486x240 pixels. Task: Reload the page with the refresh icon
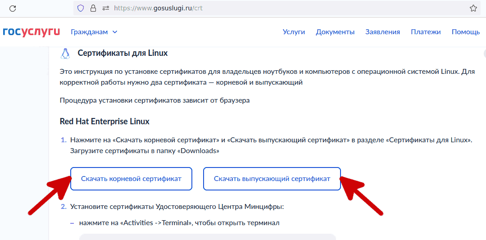(x=13, y=9)
